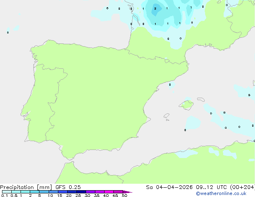This screenshot has width=255, height=197.
Task: Click the 0.5–1 mm legend swatch
Action: [16, 192]
